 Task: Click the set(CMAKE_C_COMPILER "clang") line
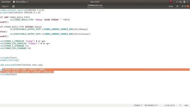pos(23,41)
